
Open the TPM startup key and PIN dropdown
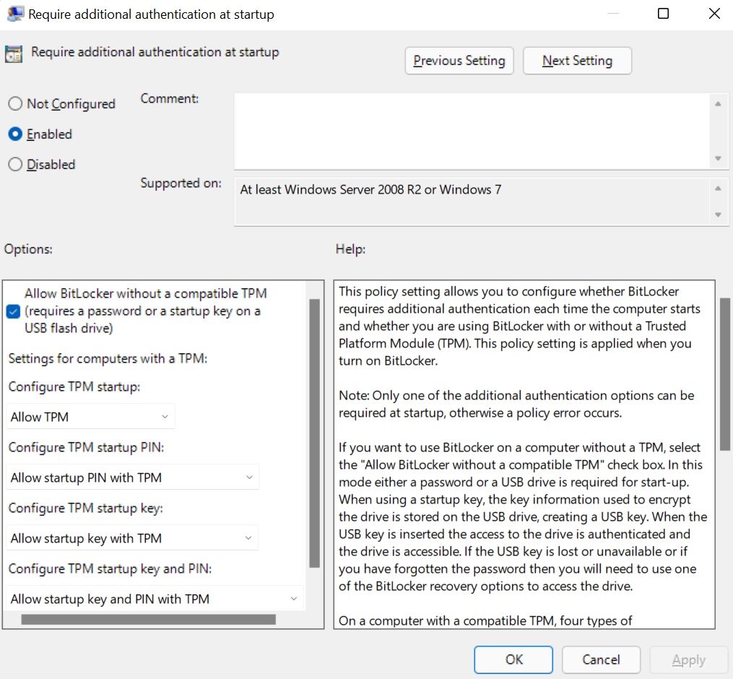(x=155, y=599)
